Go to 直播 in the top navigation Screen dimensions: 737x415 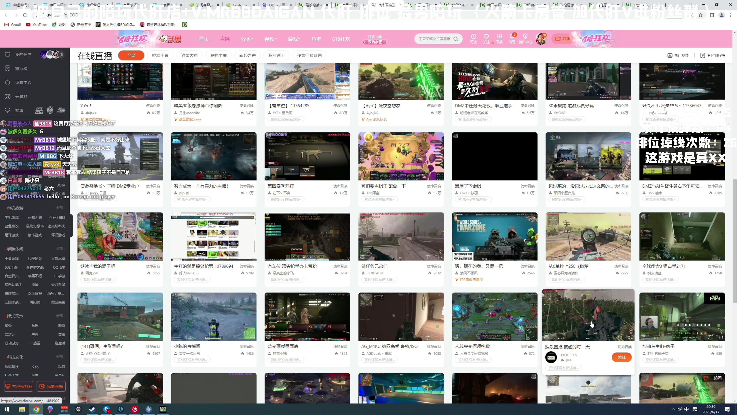click(225, 39)
